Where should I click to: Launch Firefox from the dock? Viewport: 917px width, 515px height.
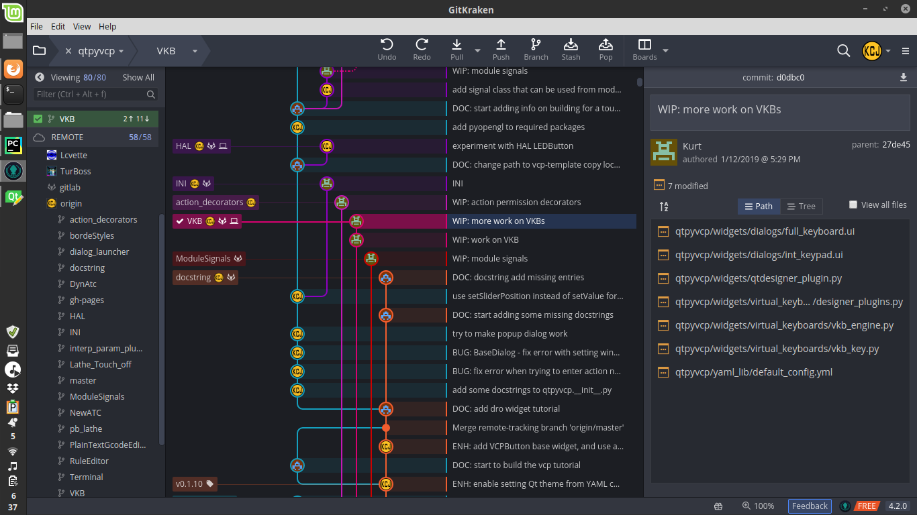pyautogui.click(x=13, y=68)
